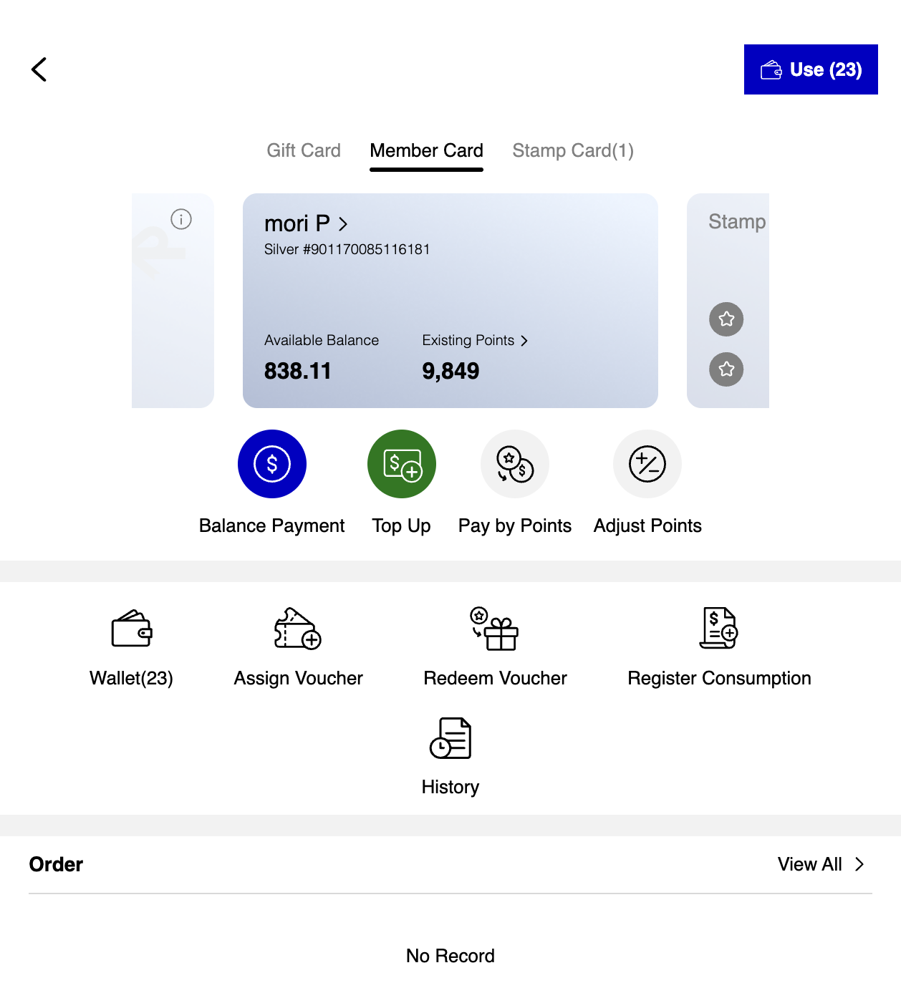Screen dimensions: 901x988
Task: Click the Wallet(23) label text
Action: 132,678
